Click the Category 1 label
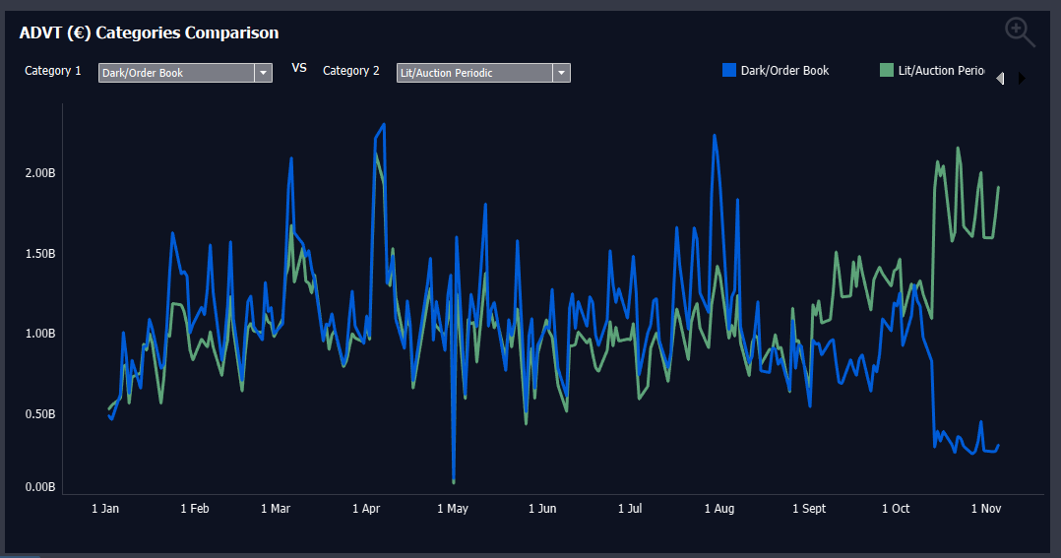The height and width of the screenshot is (558, 1061). (x=53, y=71)
